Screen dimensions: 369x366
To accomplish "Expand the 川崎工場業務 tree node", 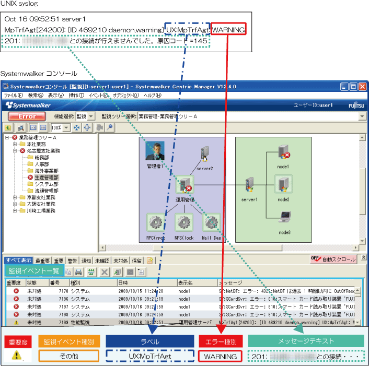I will coord(15,210).
